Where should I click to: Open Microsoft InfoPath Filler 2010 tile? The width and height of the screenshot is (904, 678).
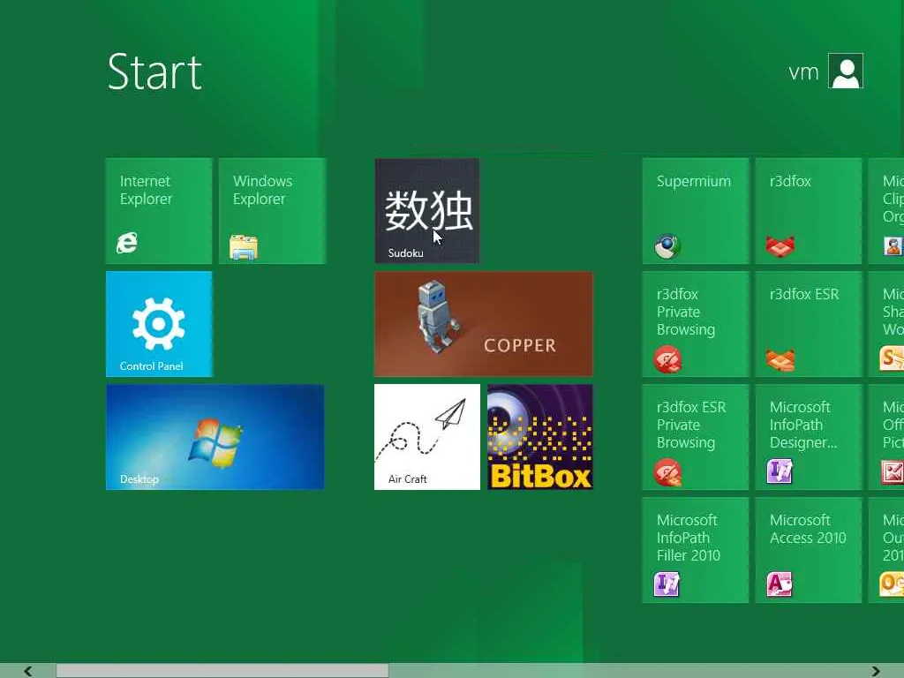tap(696, 550)
